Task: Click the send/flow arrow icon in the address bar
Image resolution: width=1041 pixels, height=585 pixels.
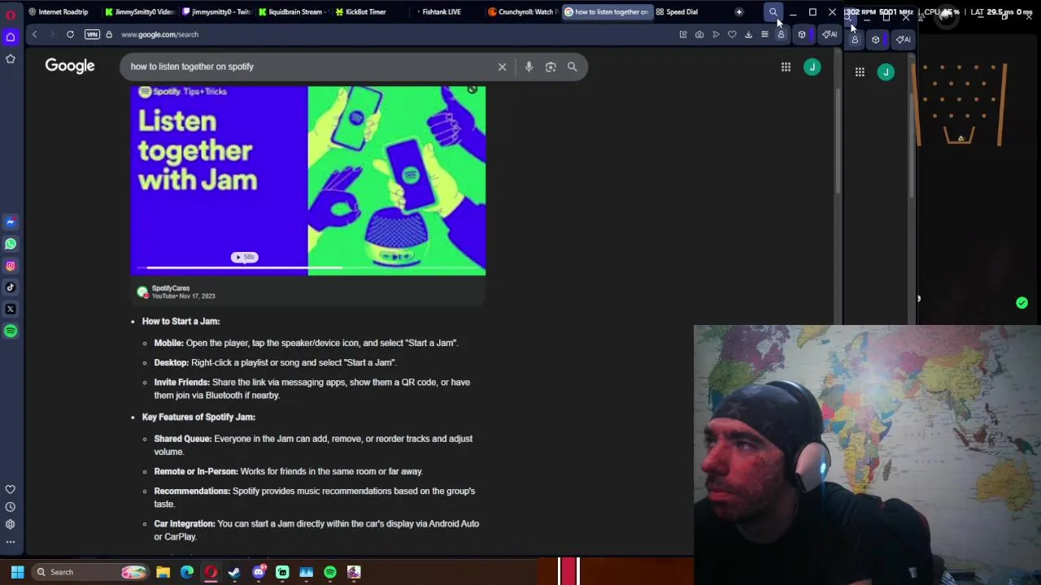Action: coord(716,34)
